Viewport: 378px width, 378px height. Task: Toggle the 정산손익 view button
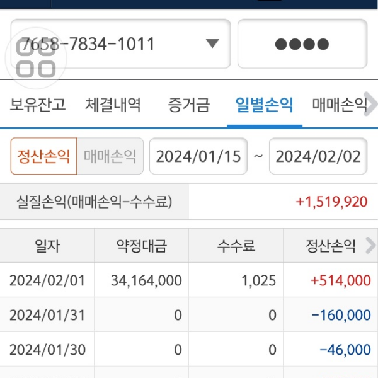click(x=43, y=156)
